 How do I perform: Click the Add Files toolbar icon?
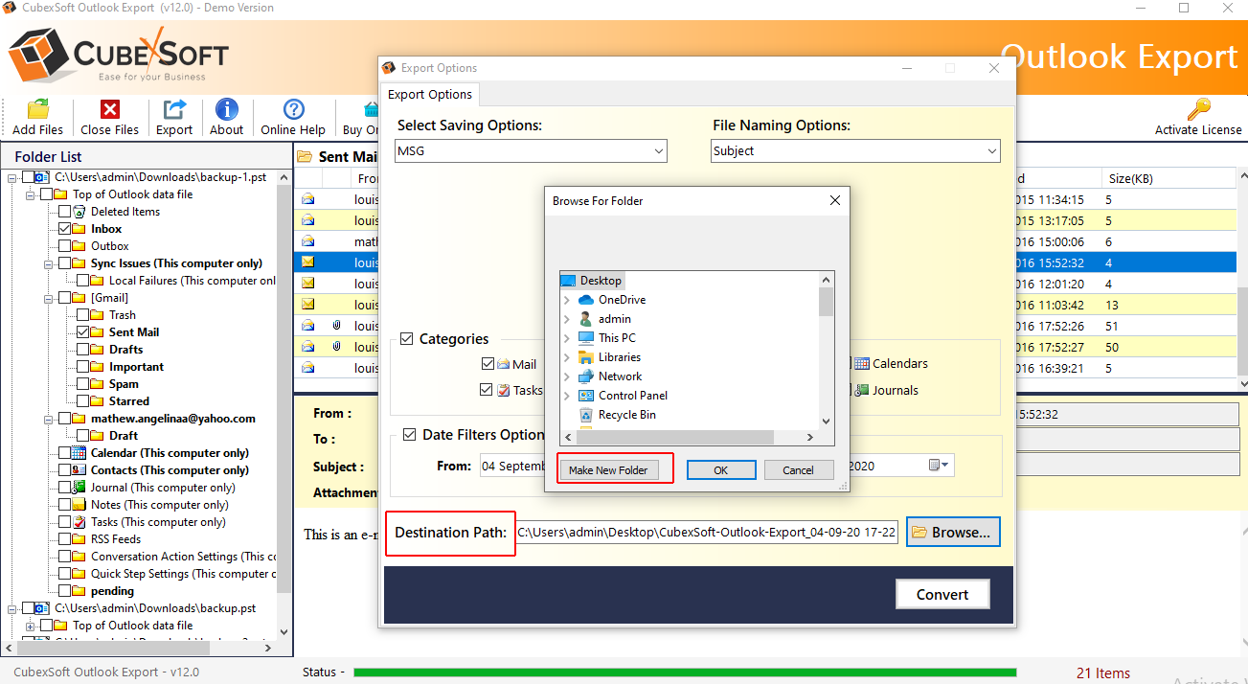pyautogui.click(x=38, y=109)
